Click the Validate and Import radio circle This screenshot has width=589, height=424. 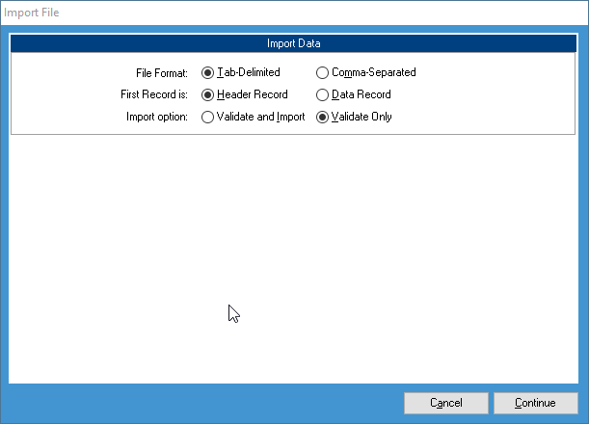(x=208, y=117)
